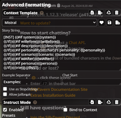Focus the Example Separator input field
The height and width of the screenshot is (118, 121).
31,82
